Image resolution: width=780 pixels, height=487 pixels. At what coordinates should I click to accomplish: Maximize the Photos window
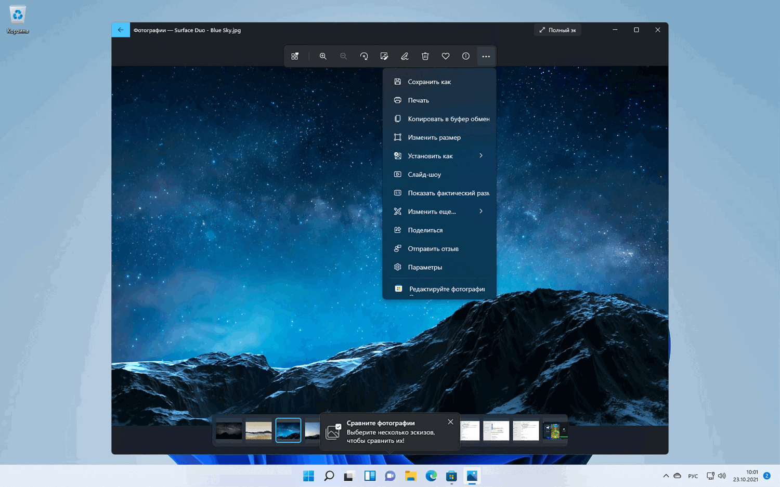coord(636,30)
